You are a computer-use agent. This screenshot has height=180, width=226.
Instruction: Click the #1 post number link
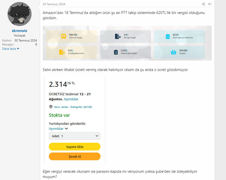coord(209,4)
